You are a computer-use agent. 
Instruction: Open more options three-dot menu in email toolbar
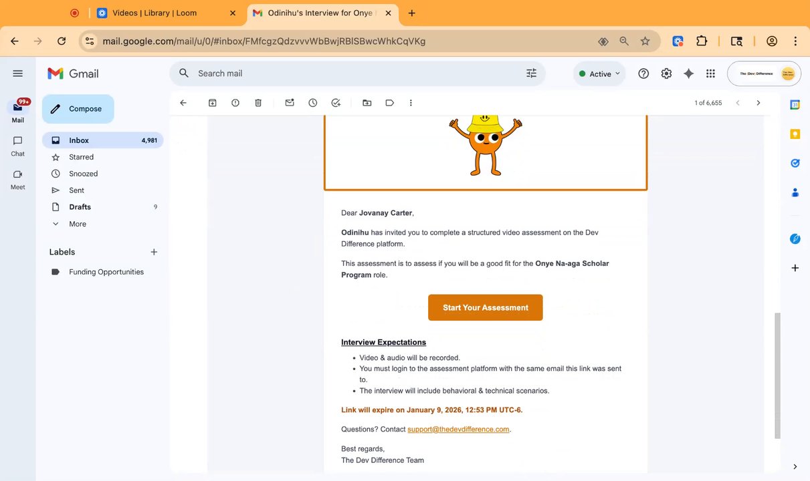click(x=411, y=103)
